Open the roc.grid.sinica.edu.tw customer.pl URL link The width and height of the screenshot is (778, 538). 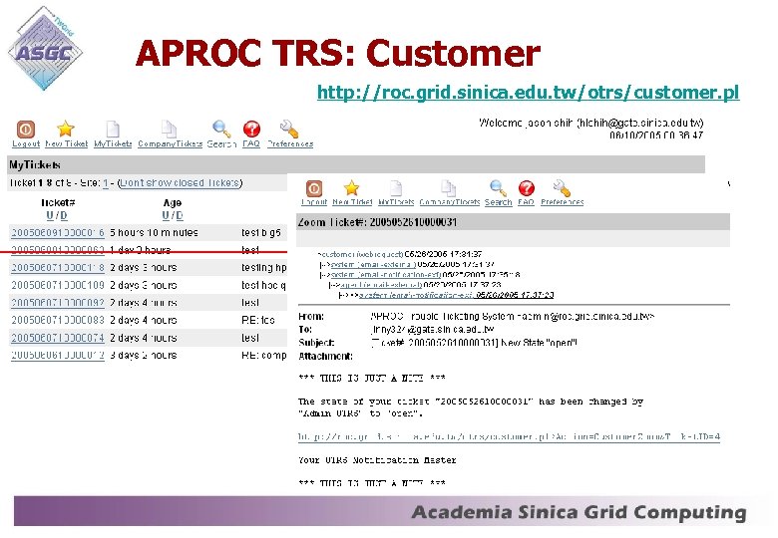(x=529, y=92)
